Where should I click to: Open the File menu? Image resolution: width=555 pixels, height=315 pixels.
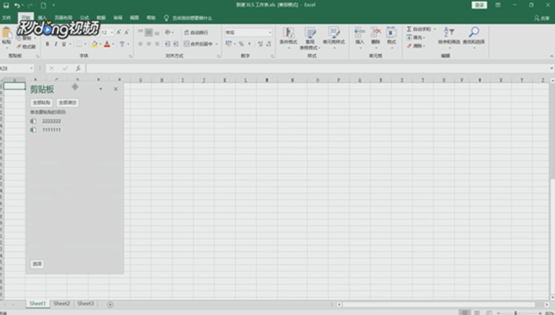[x=6, y=17]
